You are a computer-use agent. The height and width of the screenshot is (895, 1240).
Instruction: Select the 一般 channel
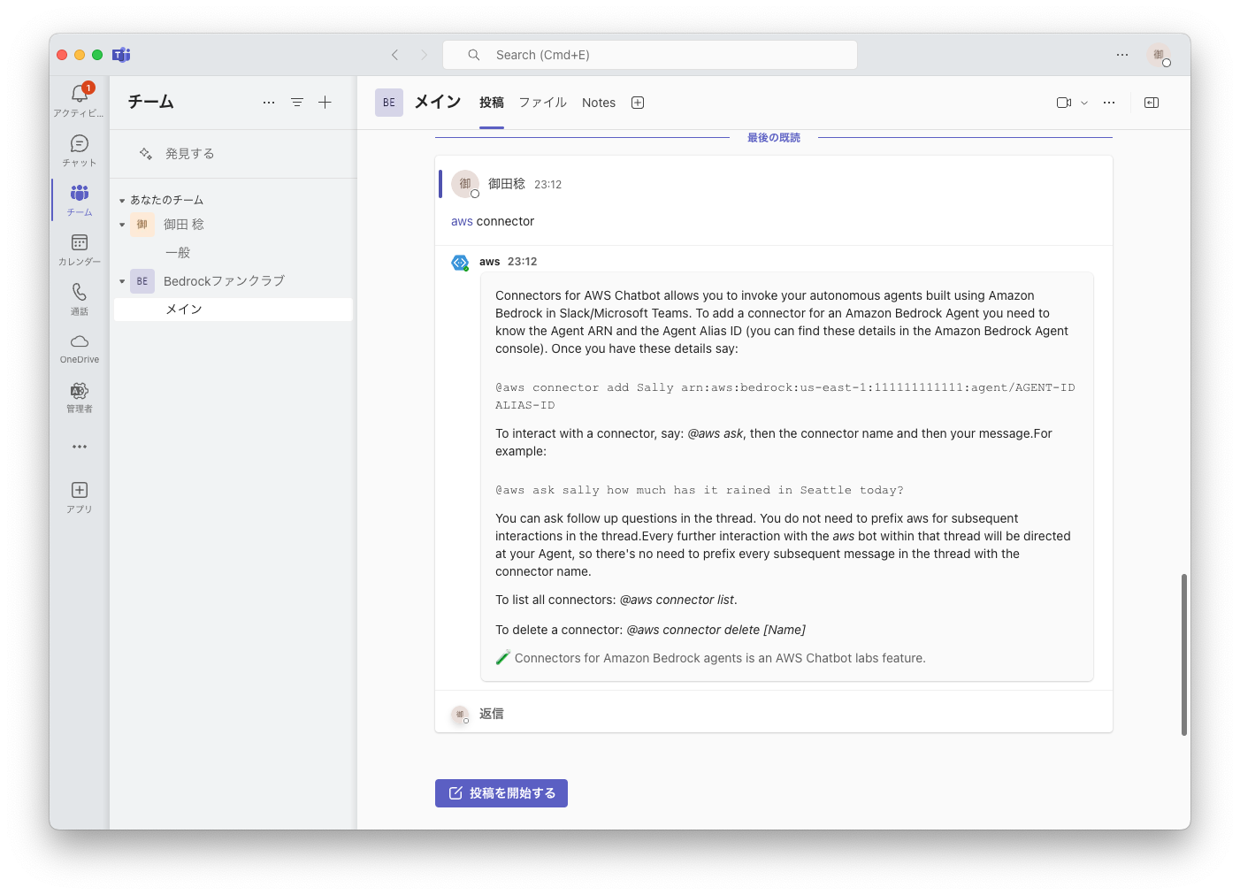click(178, 253)
